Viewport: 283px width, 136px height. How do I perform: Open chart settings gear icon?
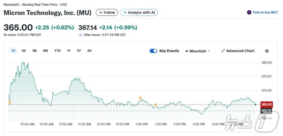[267, 51]
